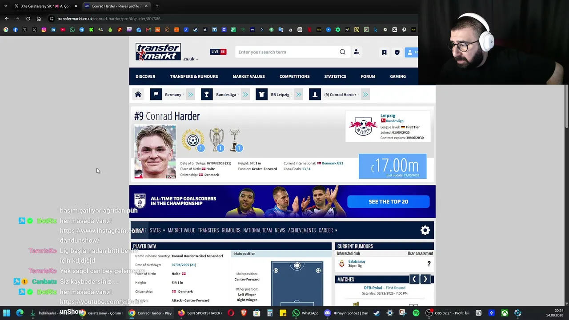The height and width of the screenshot is (320, 569).
Task: Click the double chevron after Germany
Action: click(x=191, y=95)
